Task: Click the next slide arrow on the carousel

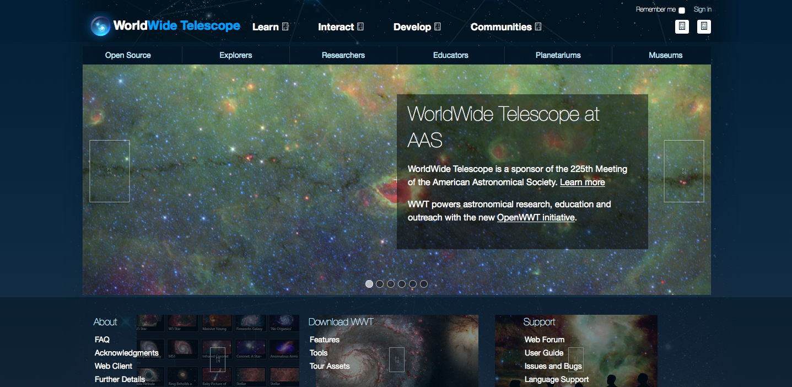Action: 683,171
